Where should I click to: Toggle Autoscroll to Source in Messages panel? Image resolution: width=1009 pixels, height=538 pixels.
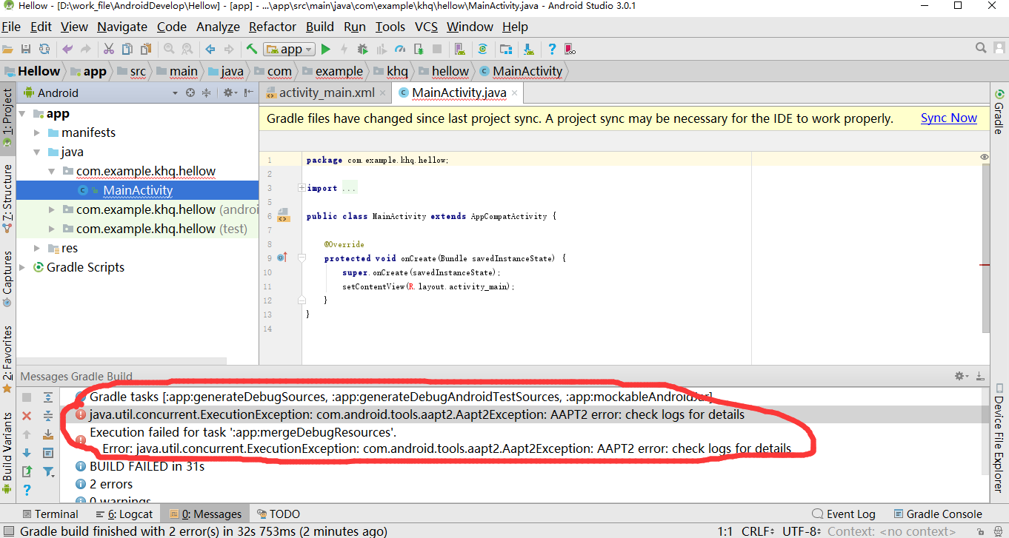click(48, 434)
